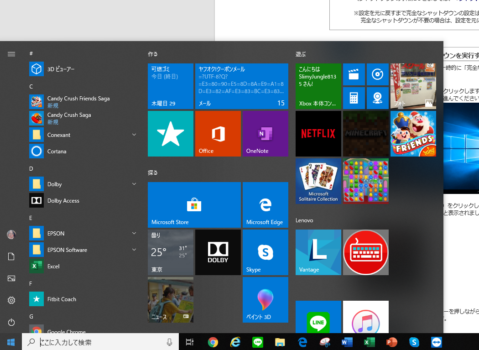The image size is (479, 350).
Task: Open Pictures from Start sidebar
Action: (x=11, y=278)
